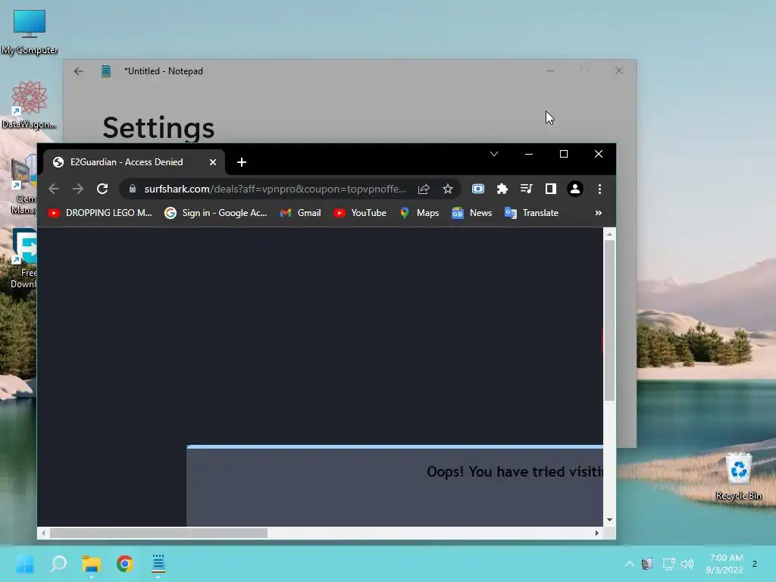Close the Notepad window
The height and width of the screenshot is (582, 776).
tap(618, 70)
